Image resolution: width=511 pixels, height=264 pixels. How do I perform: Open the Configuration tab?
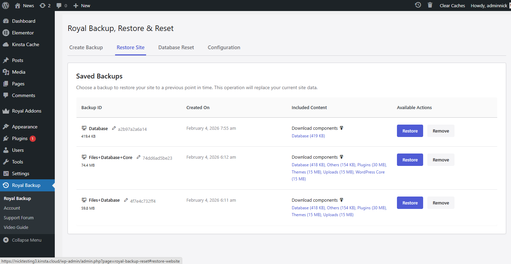[224, 47]
